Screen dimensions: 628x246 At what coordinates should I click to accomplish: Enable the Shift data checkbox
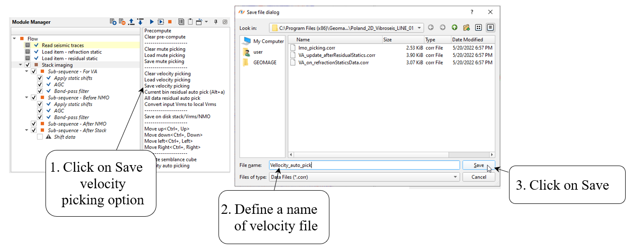tap(40, 137)
